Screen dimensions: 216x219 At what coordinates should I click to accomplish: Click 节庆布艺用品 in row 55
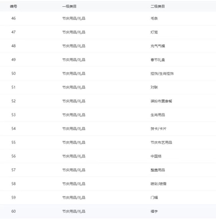pos(161,143)
